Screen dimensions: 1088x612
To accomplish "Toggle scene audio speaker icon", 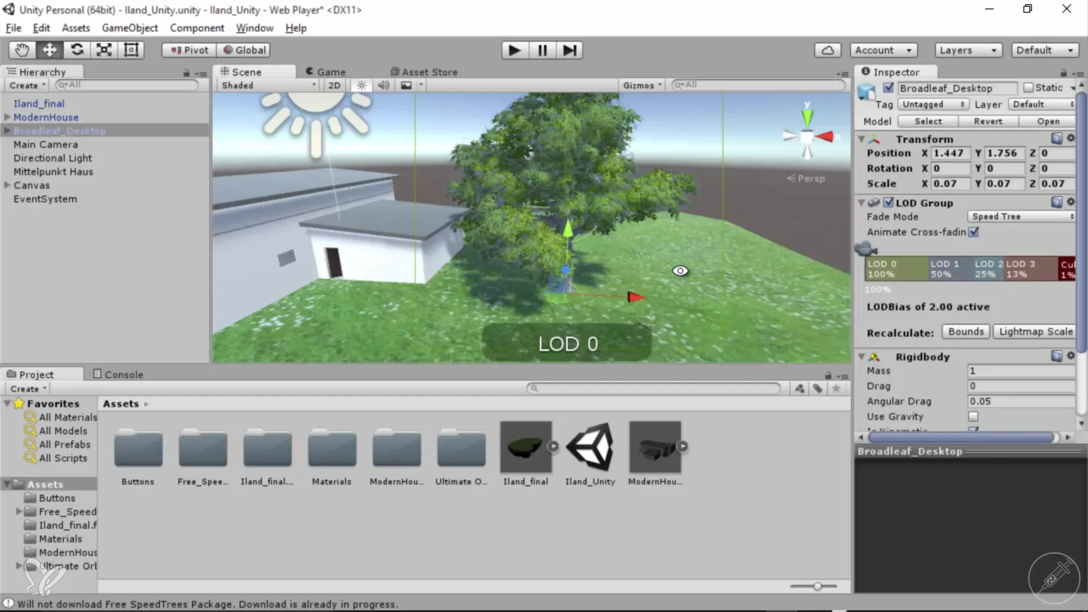I will 384,85.
